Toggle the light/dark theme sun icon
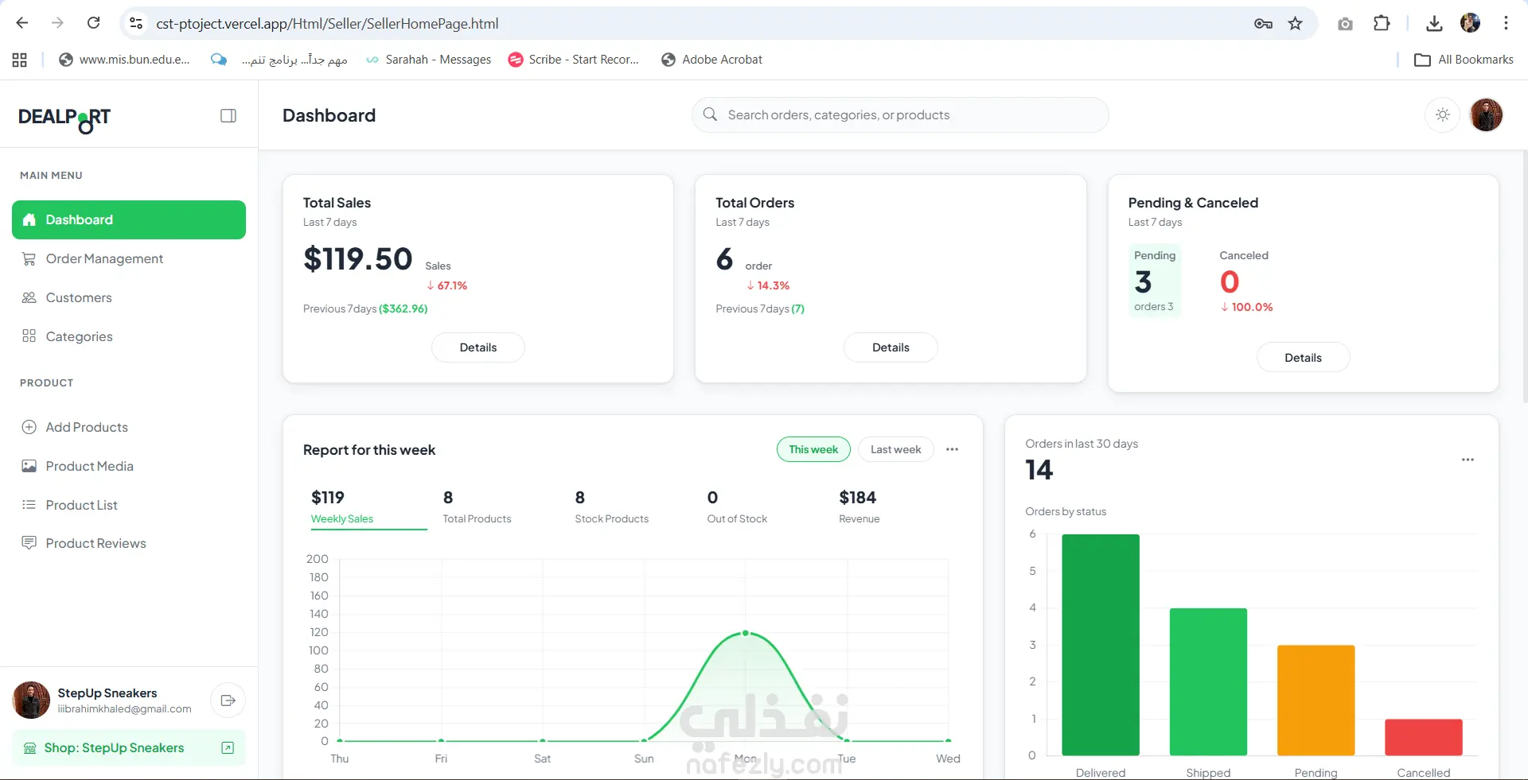The height and width of the screenshot is (780, 1528). [x=1442, y=115]
